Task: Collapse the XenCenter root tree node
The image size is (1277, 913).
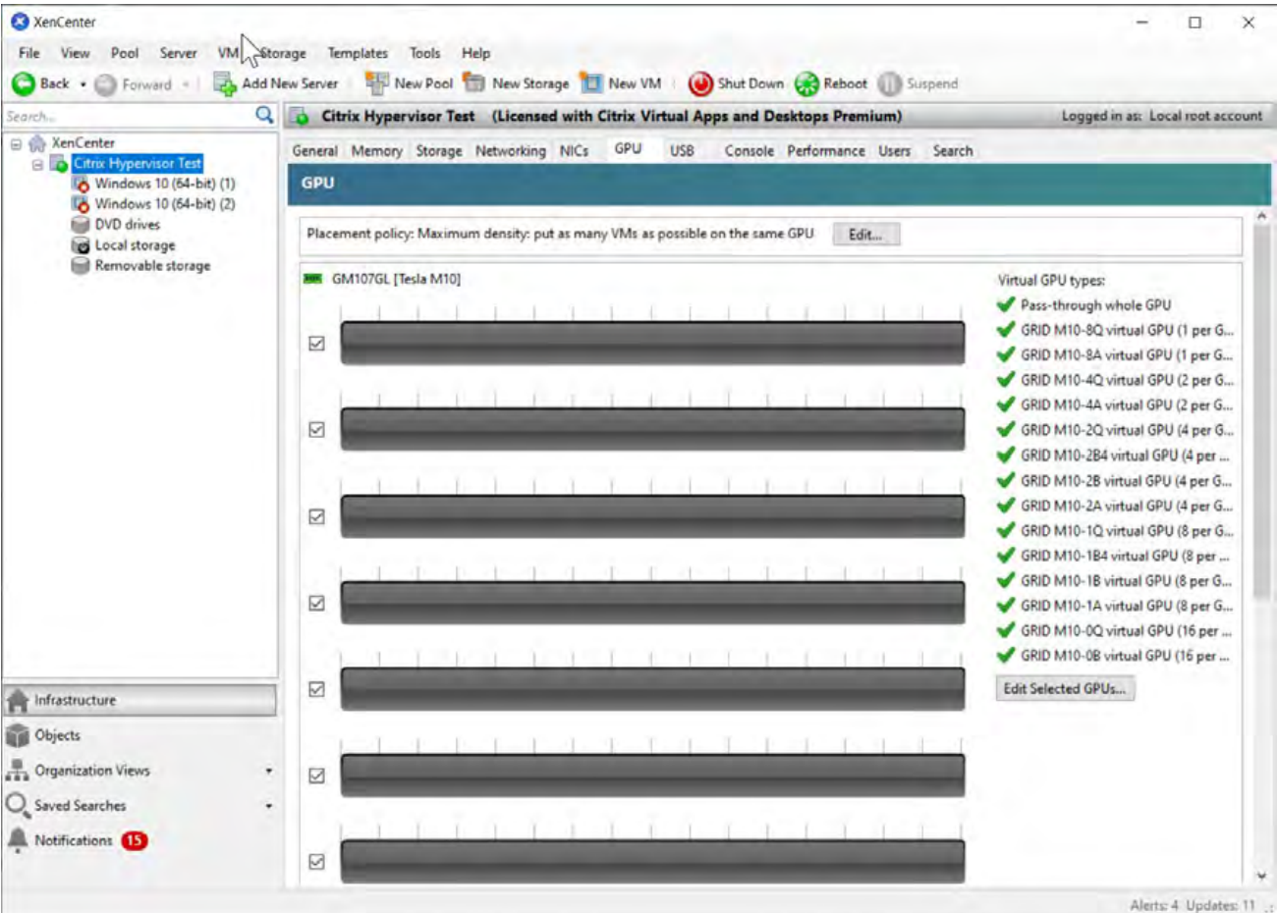Action: click(16, 143)
